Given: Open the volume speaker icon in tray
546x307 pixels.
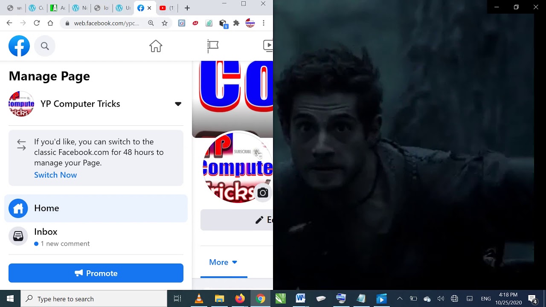Looking at the screenshot, I should tap(441, 299).
